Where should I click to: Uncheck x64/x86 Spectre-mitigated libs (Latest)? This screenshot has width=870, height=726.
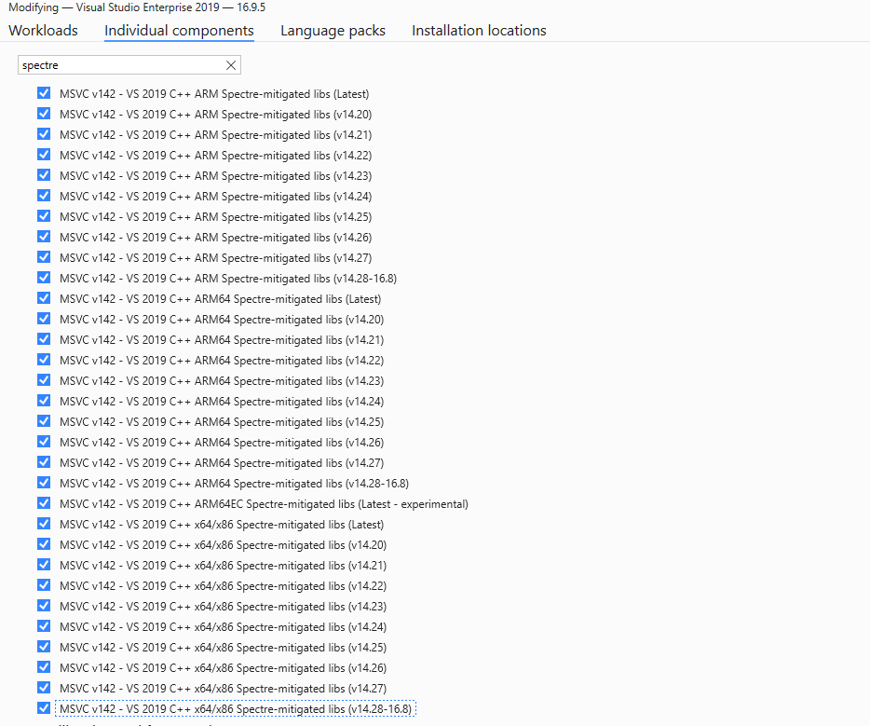(44, 524)
